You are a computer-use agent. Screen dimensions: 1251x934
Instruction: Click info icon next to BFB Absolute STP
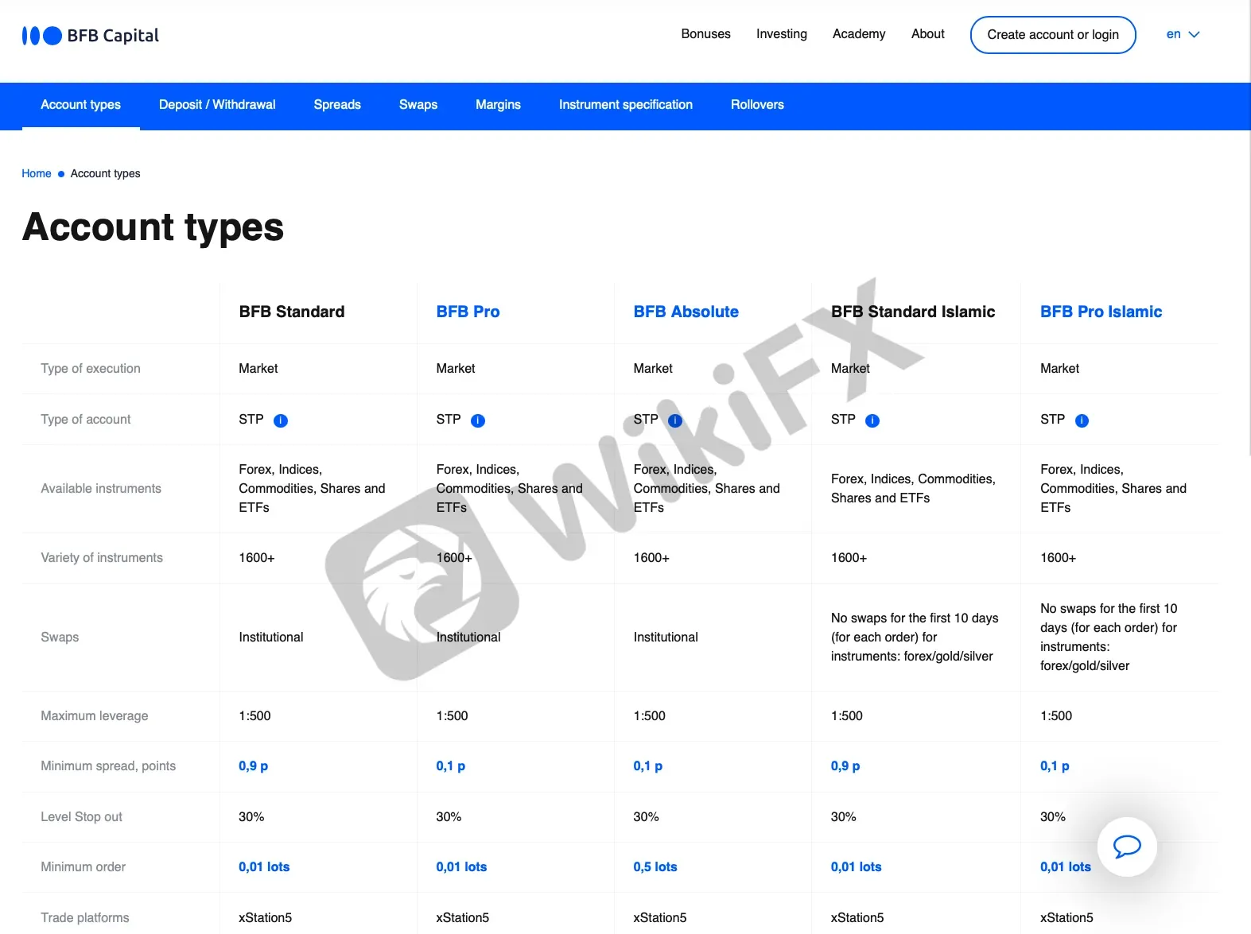coord(675,420)
